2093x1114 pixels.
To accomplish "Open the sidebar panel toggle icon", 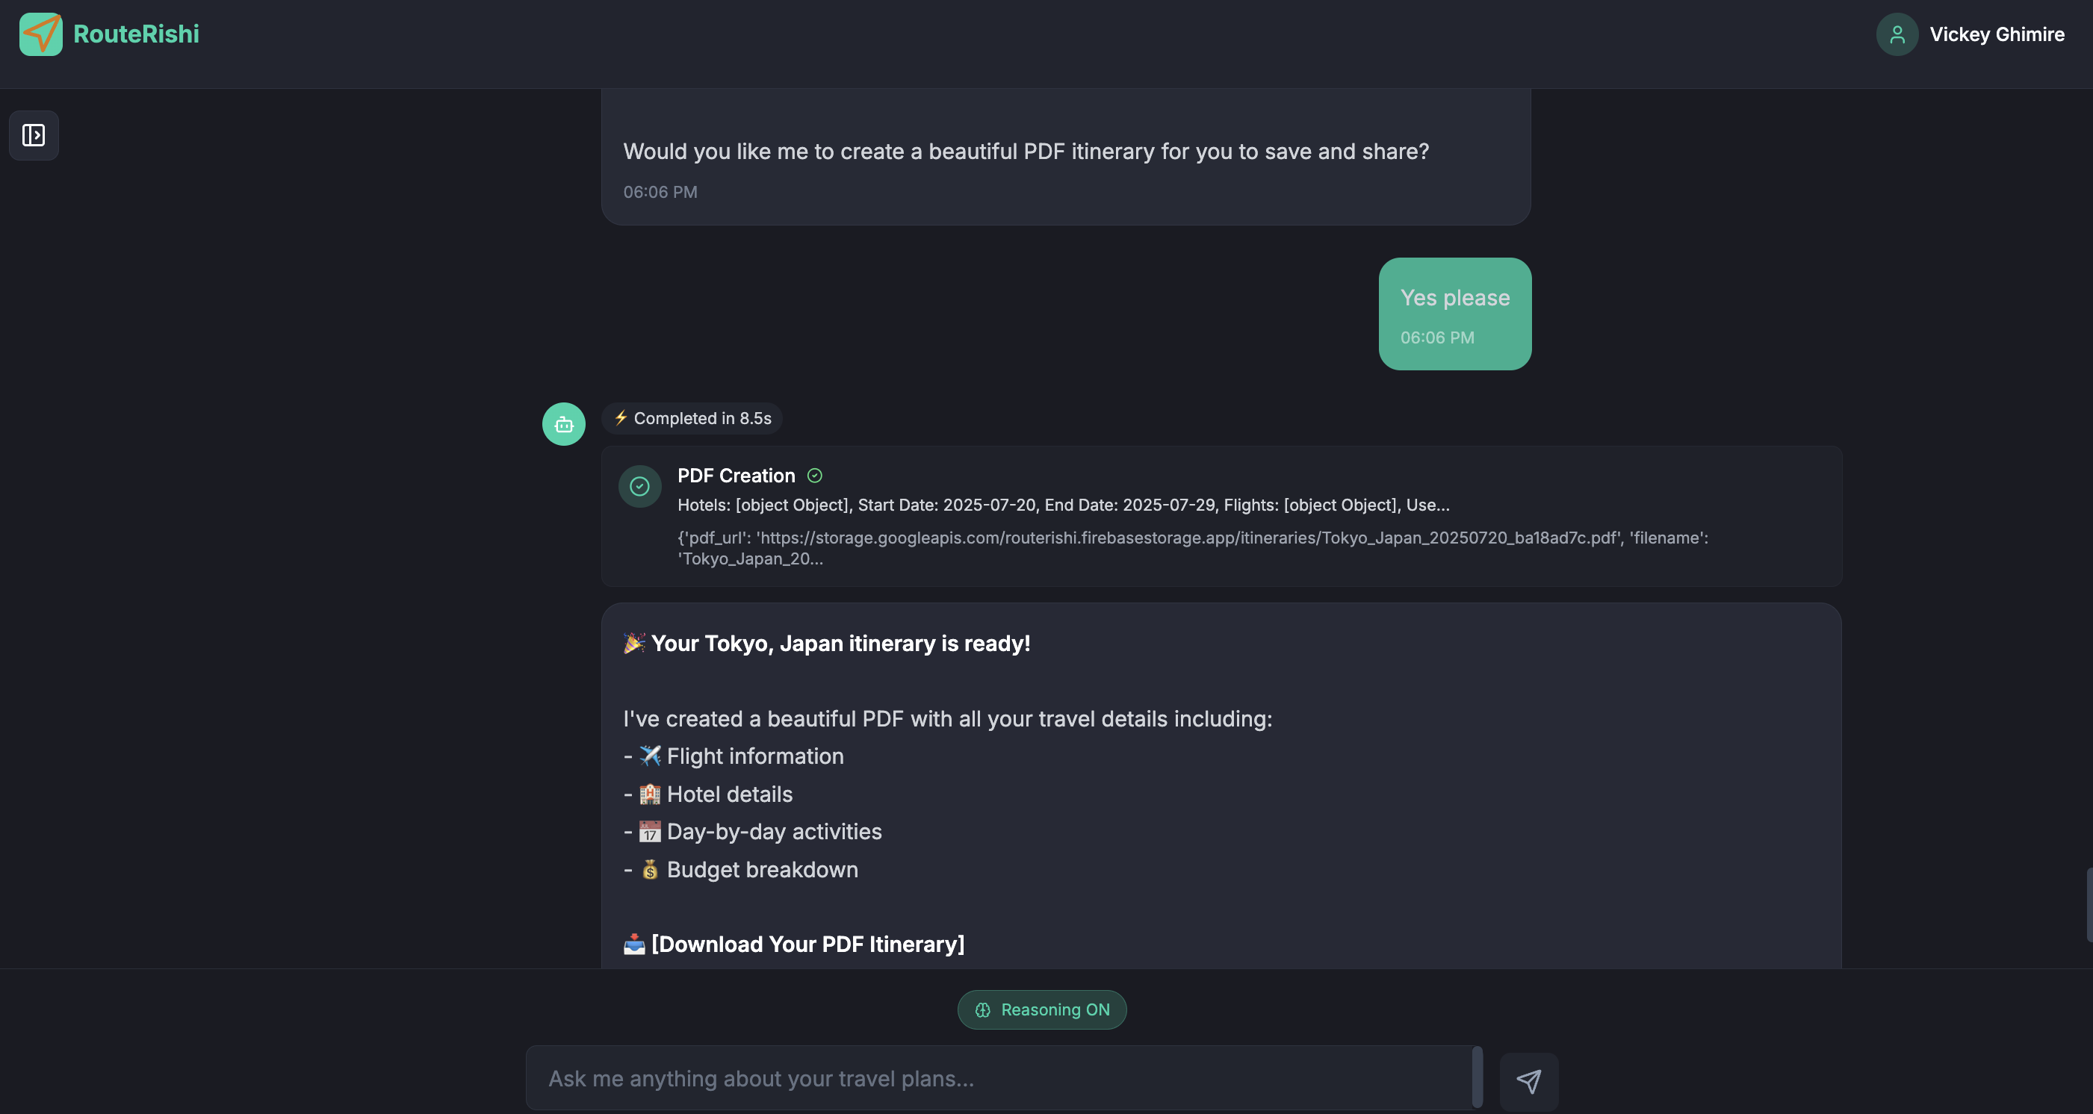I will [34, 135].
